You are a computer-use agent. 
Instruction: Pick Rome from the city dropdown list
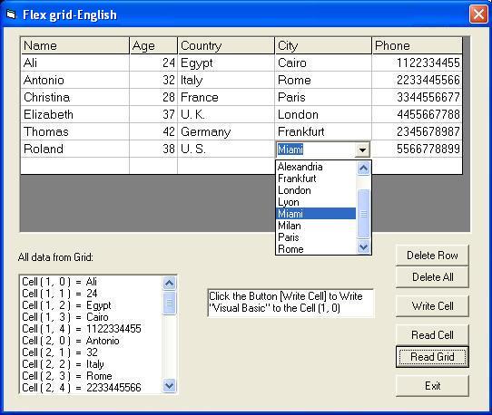(316, 249)
